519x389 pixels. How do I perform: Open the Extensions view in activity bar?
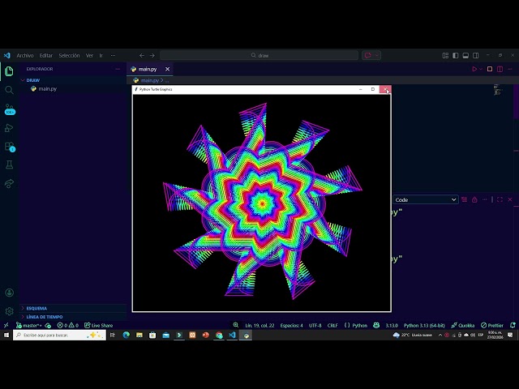click(10, 147)
